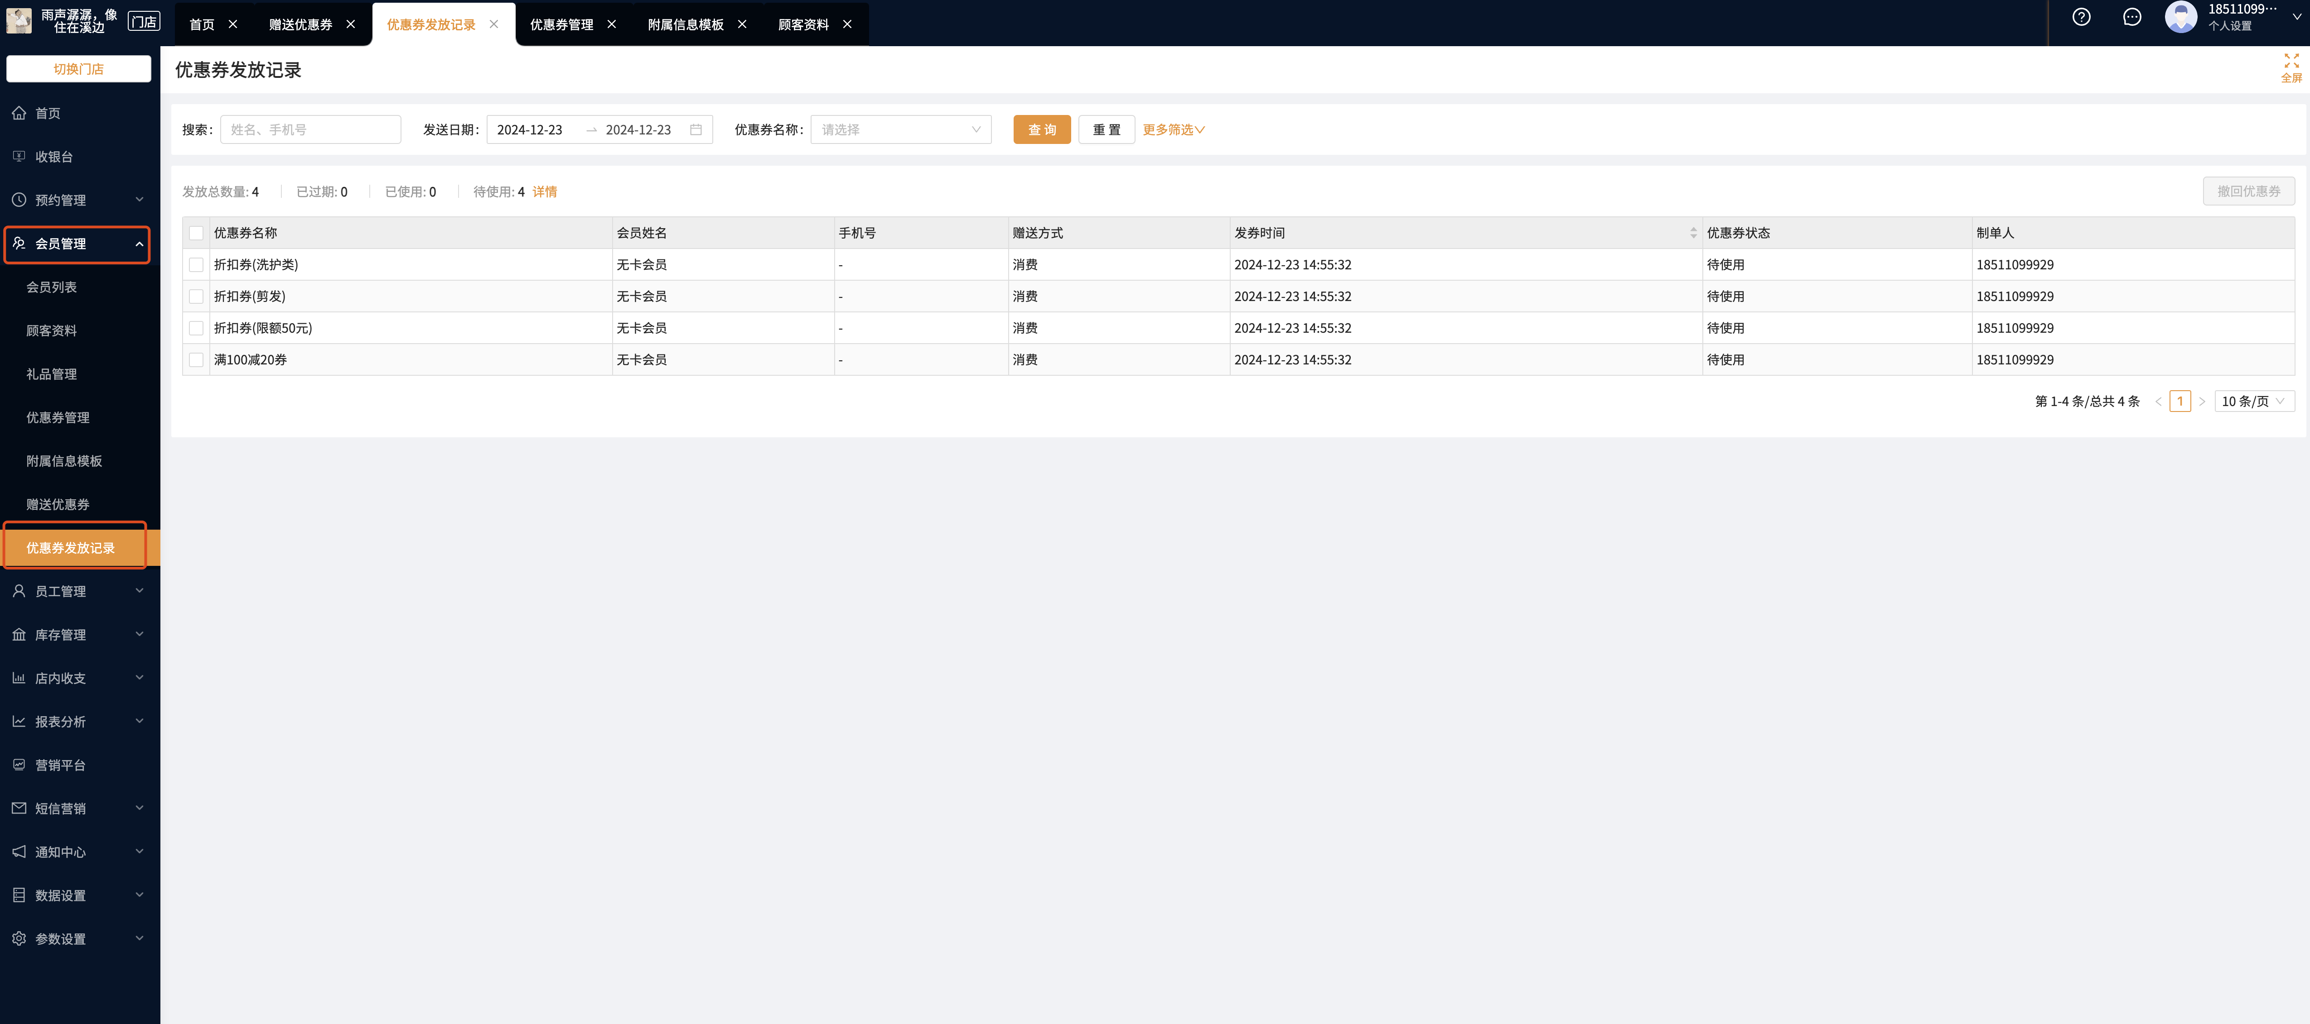Open calendar icon in date range field
The width and height of the screenshot is (2310, 1024).
[x=696, y=130]
